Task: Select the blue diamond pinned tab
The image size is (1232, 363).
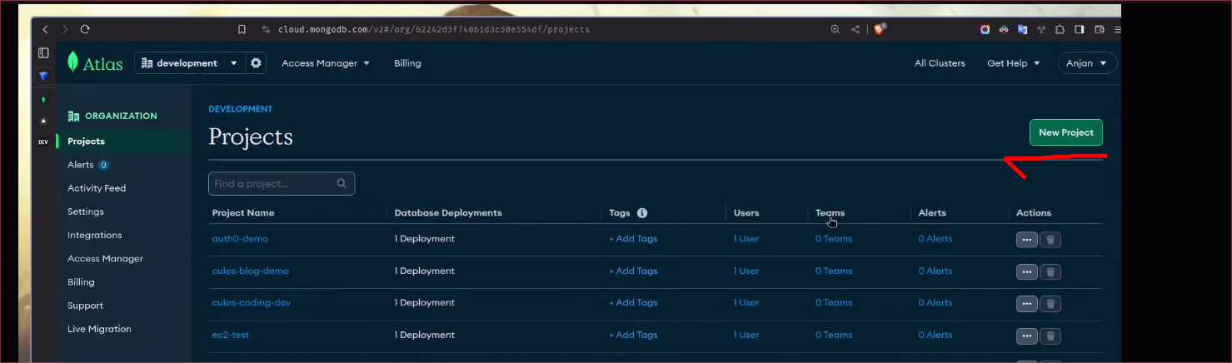Action: (x=43, y=76)
